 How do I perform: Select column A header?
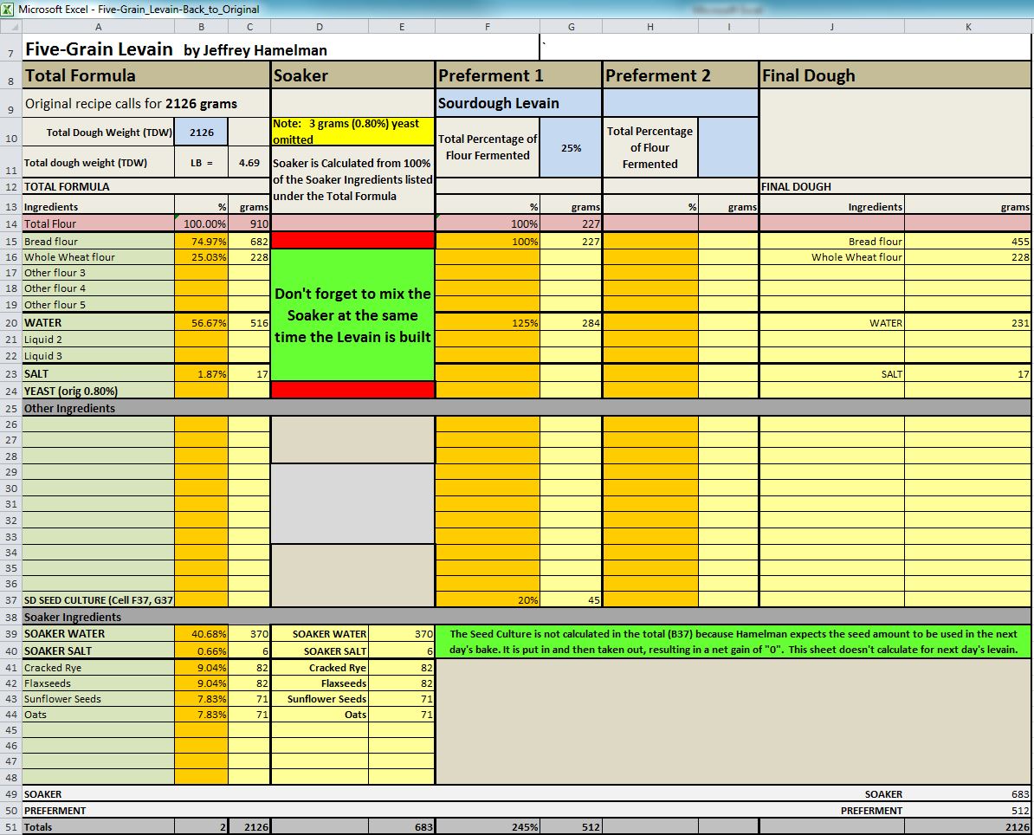tap(98, 27)
